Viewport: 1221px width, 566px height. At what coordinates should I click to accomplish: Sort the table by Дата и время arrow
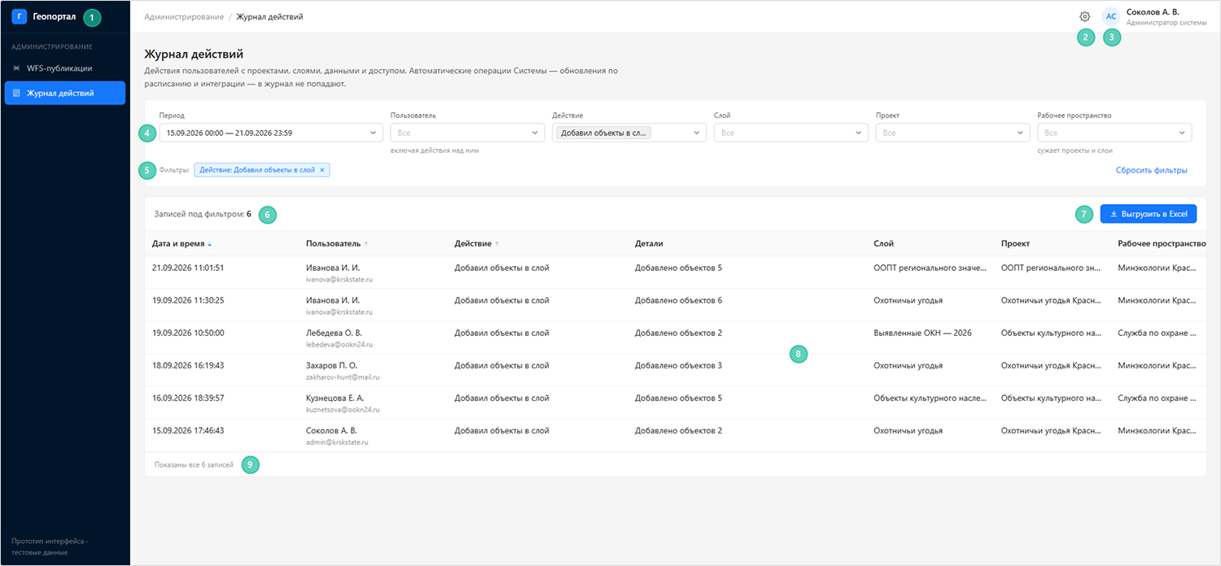click(210, 244)
